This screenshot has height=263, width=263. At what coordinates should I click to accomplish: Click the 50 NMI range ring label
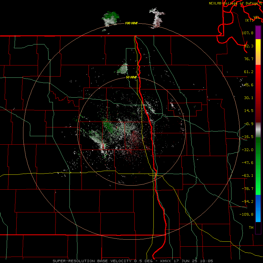coord(131,77)
